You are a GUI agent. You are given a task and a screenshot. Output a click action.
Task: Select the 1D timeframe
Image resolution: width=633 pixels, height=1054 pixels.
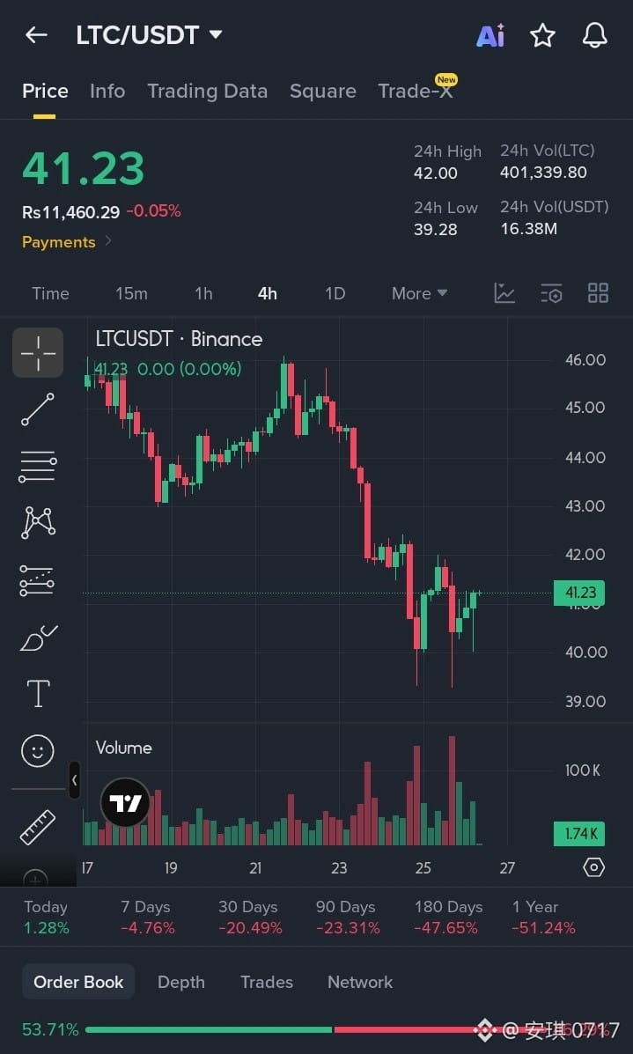[x=335, y=294]
